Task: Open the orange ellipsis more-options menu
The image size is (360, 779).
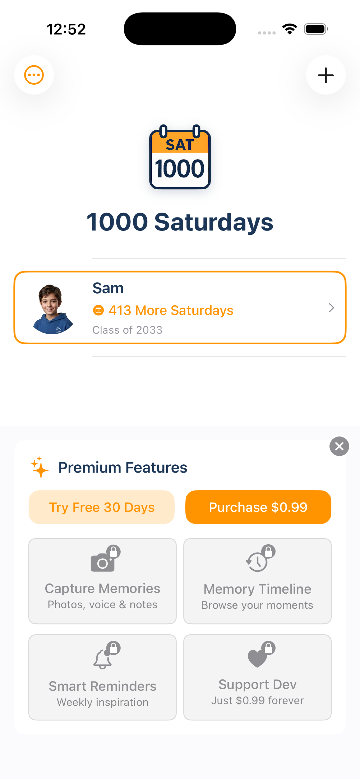Action: [x=34, y=75]
